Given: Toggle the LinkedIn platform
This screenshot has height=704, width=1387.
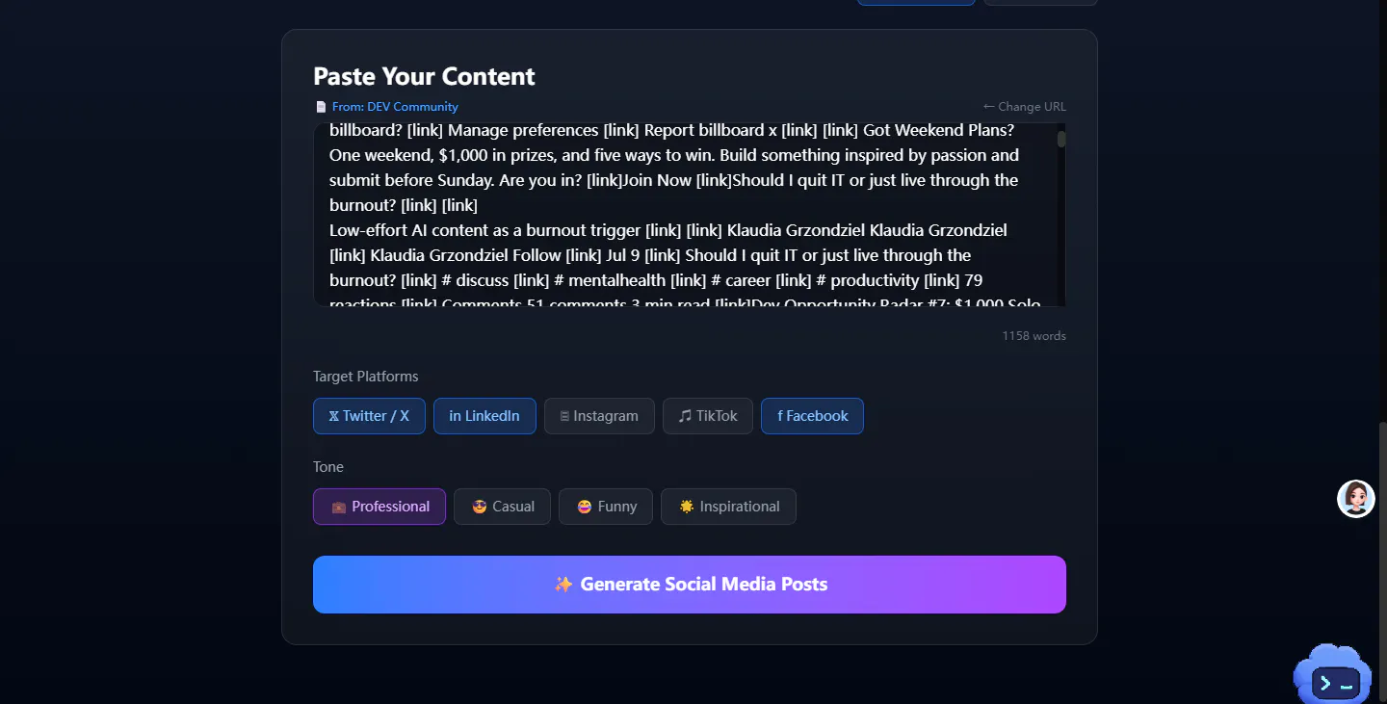Looking at the screenshot, I should coord(484,416).
